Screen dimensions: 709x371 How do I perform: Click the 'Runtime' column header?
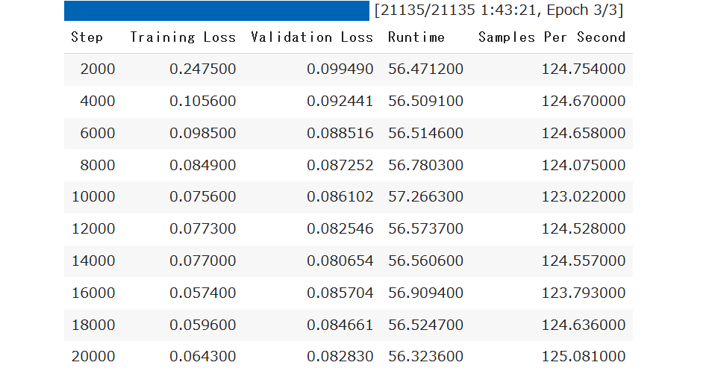[x=416, y=37]
